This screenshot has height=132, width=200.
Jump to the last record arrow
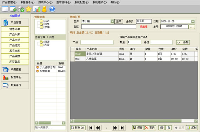122,128
